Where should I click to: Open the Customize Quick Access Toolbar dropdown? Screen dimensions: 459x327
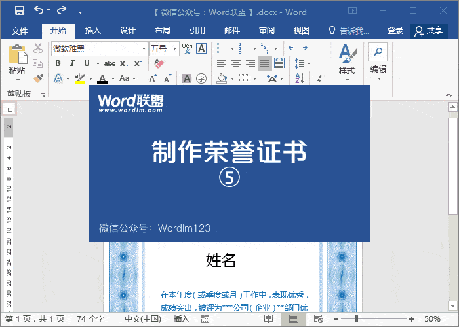click(x=80, y=12)
